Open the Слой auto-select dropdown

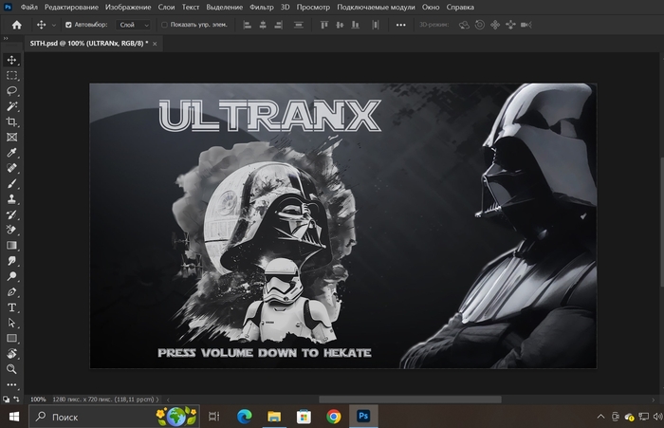133,25
